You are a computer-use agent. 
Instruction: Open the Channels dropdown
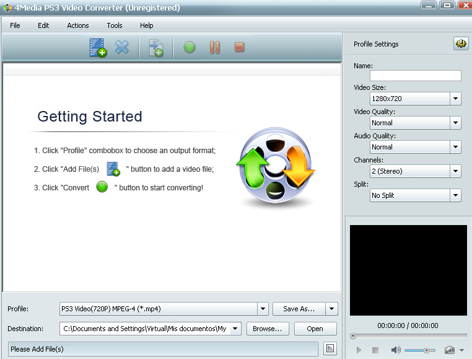pyautogui.click(x=455, y=171)
